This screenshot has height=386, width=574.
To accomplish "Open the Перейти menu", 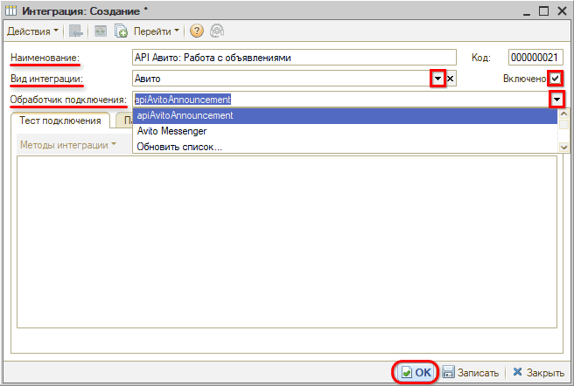I will tap(156, 31).
